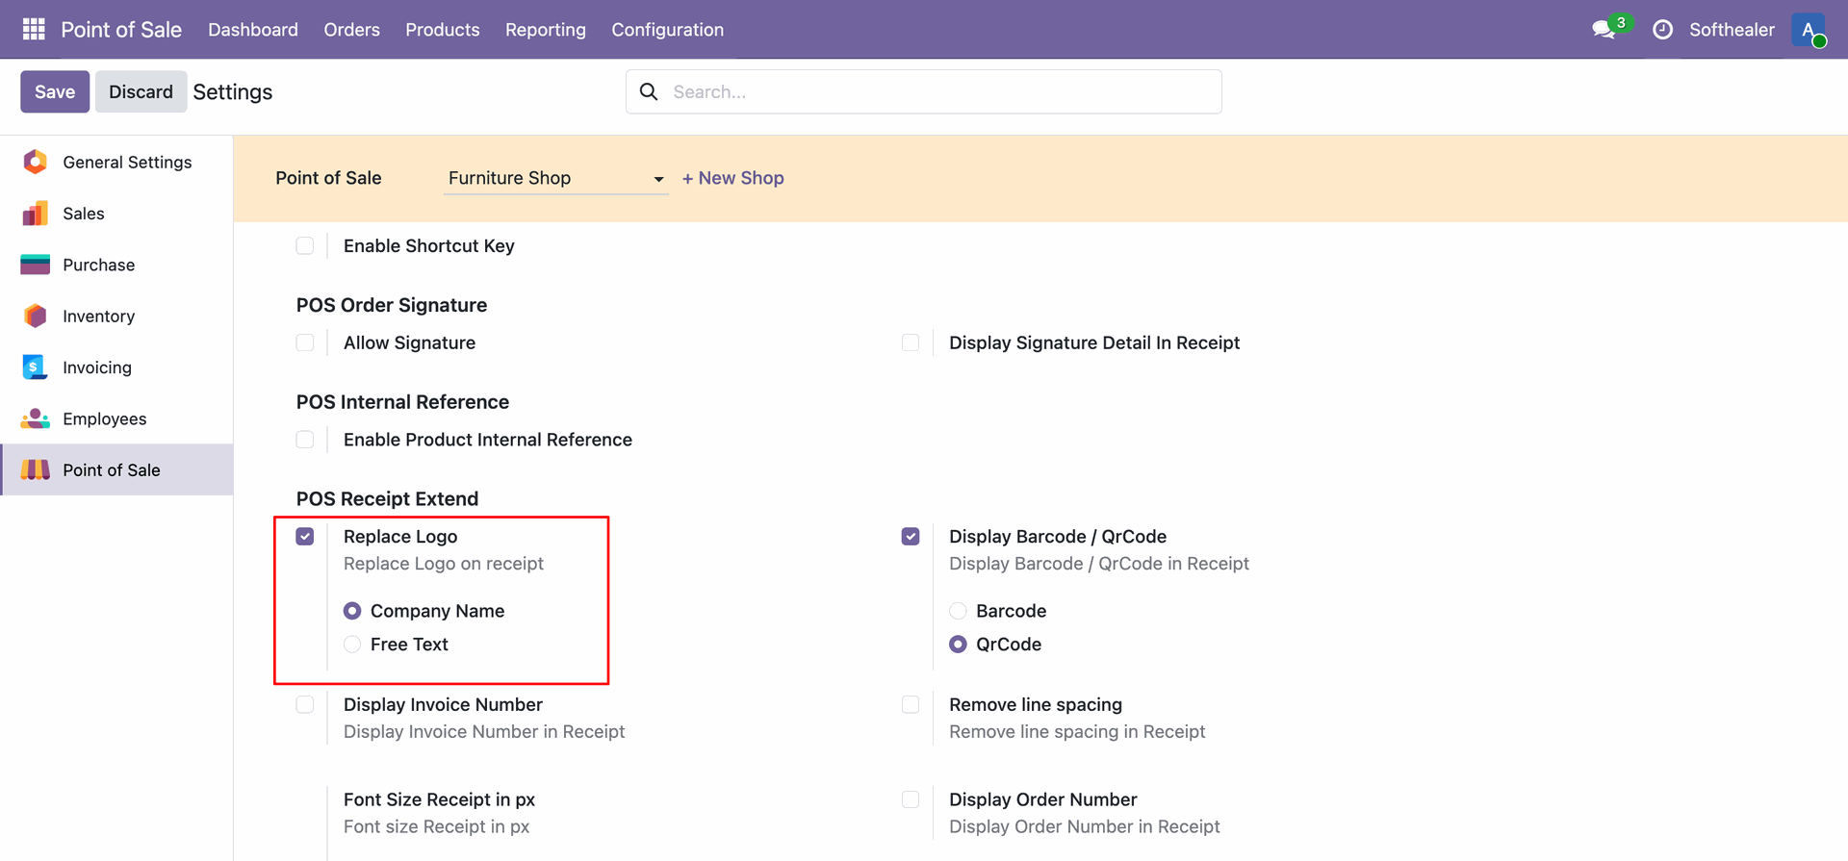Enable the Shortcut Key checkbox
This screenshot has width=1848, height=861.
(305, 245)
